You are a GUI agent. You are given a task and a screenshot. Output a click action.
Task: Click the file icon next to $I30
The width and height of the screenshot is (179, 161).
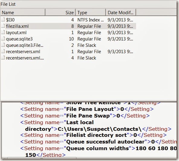(x=3, y=20)
